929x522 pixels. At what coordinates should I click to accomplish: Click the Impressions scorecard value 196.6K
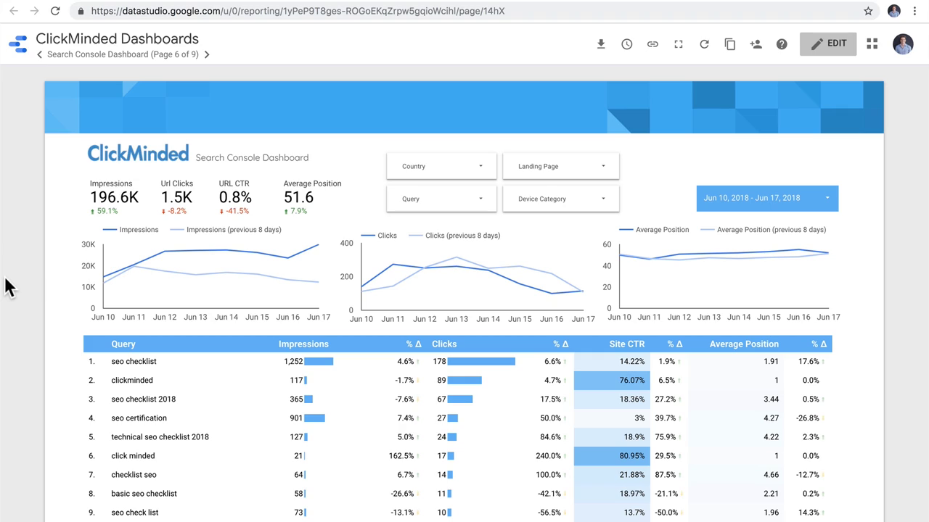click(114, 197)
